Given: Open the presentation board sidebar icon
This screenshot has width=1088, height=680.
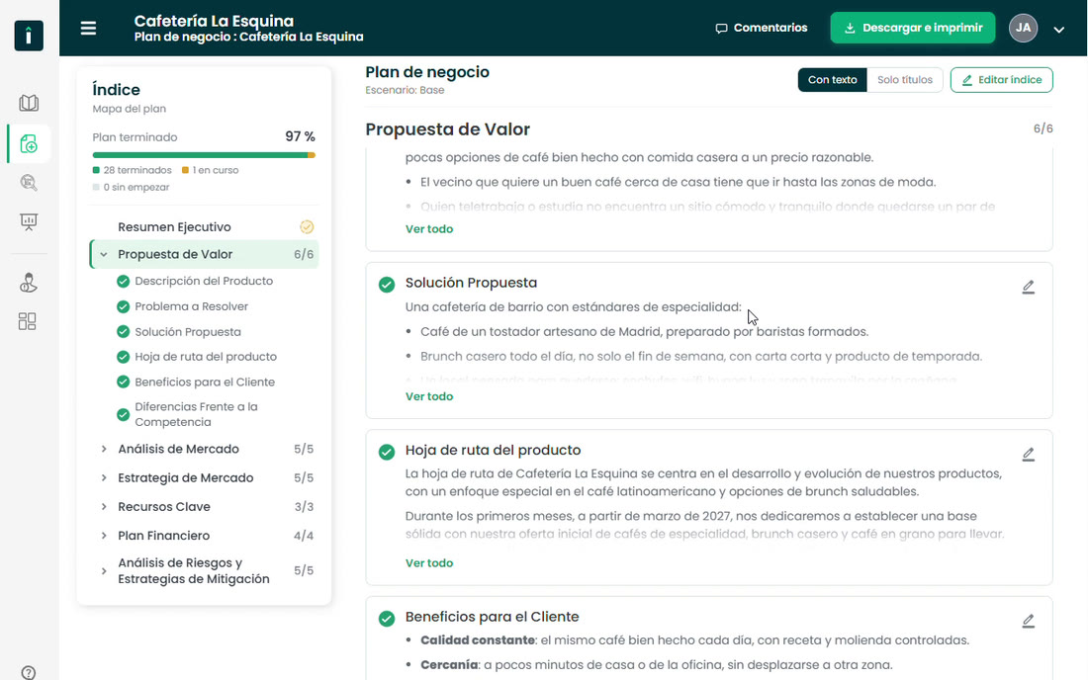Looking at the screenshot, I should pyautogui.click(x=29, y=221).
